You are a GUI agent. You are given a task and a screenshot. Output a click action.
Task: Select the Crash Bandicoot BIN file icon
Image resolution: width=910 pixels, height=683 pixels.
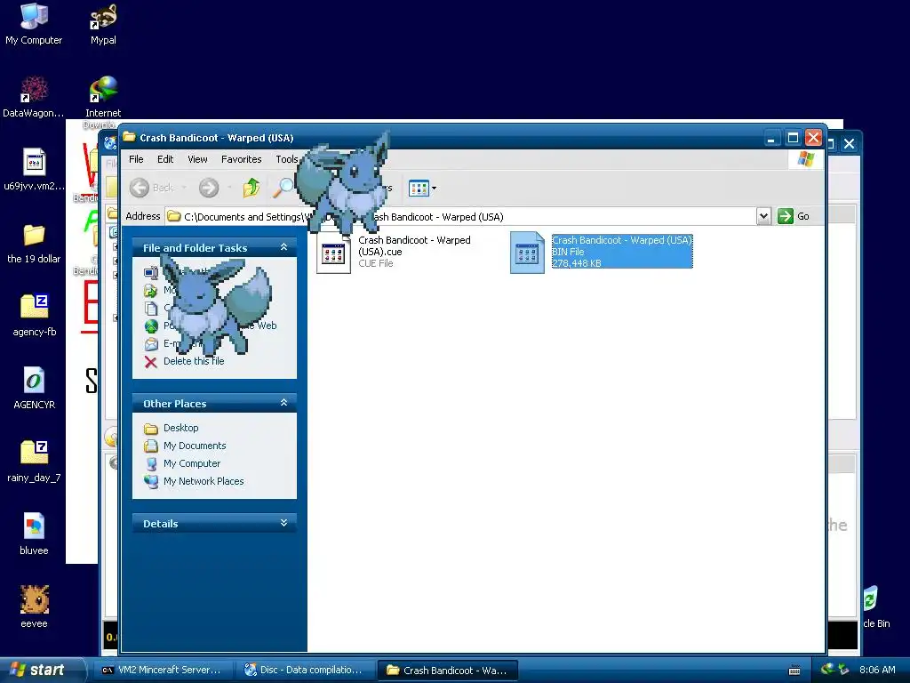(527, 253)
